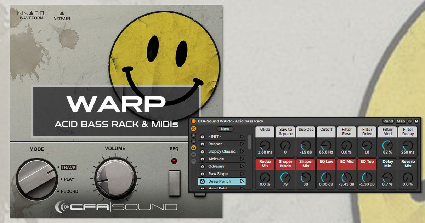
Task: Click the Filter Mod macro knob
Action: (x=388, y=145)
